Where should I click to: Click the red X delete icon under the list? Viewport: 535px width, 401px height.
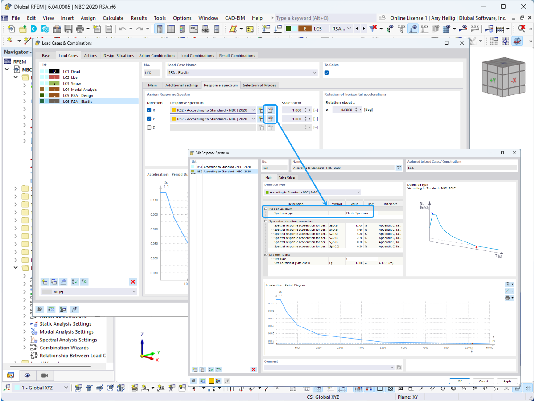click(x=133, y=282)
